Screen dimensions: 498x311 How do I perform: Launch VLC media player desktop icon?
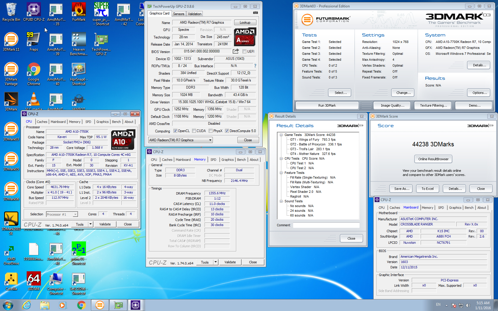(x=33, y=101)
